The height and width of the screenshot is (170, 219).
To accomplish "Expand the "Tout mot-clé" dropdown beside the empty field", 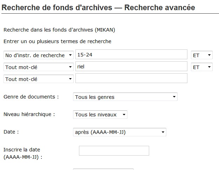I will point(38,79).
